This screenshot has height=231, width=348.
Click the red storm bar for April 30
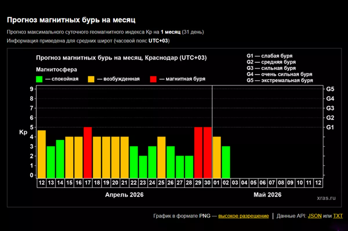(x=208, y=152)
